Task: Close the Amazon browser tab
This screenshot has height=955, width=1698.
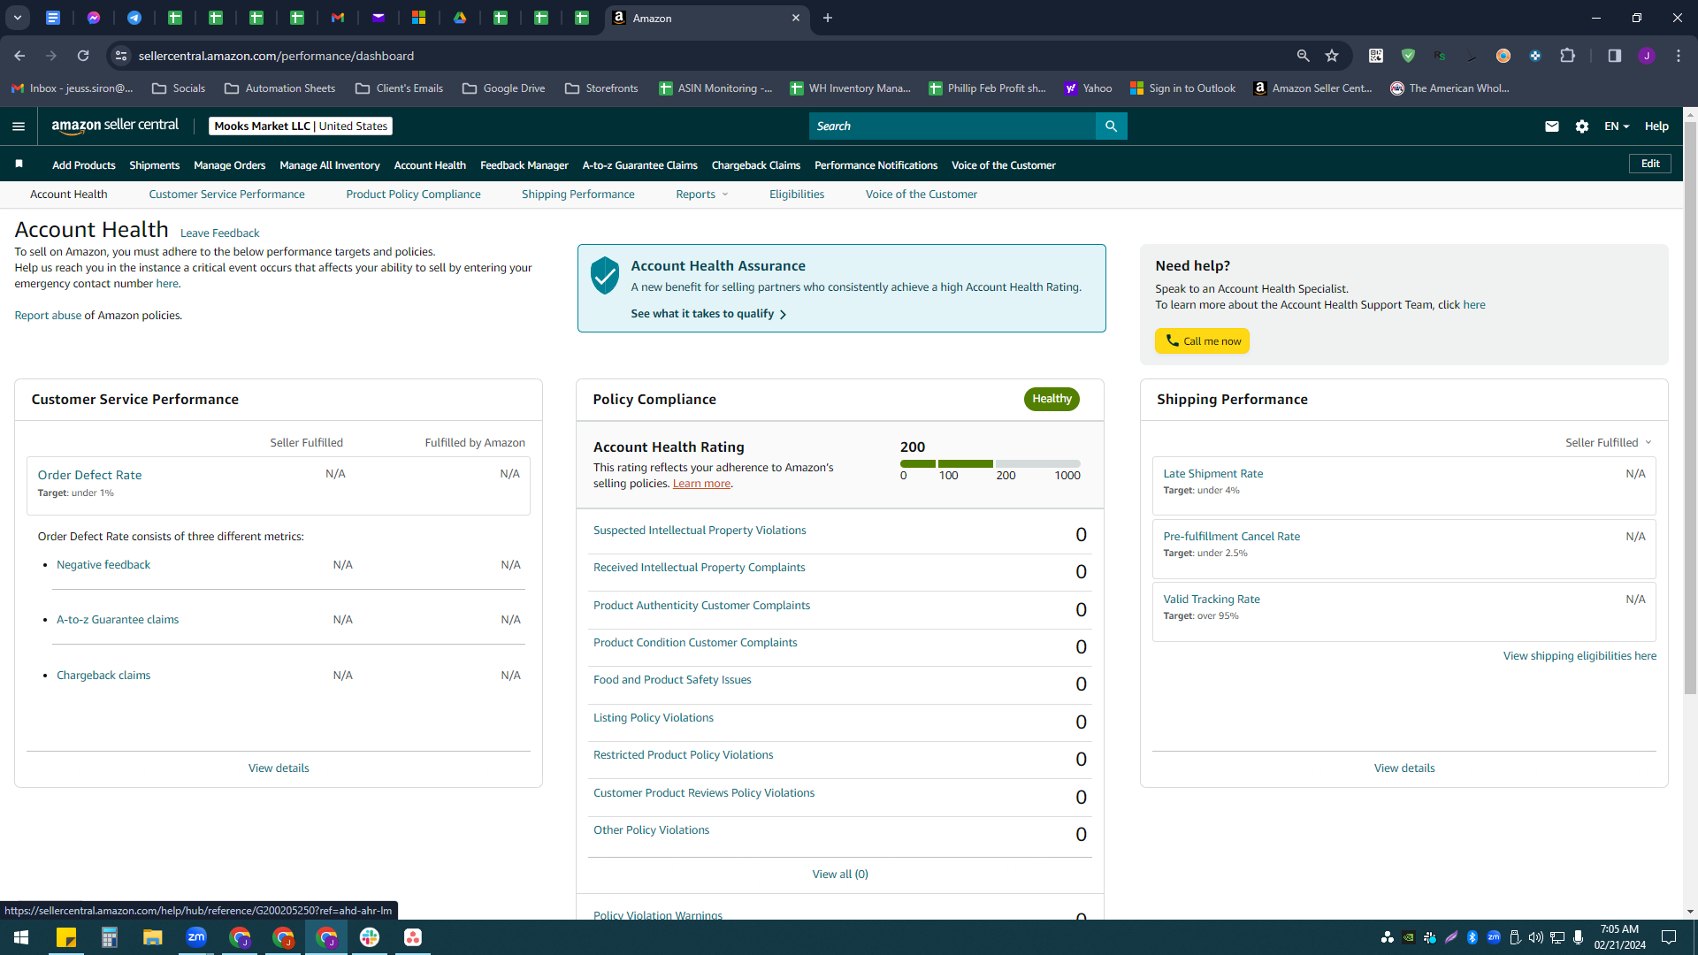Action: 796,18
